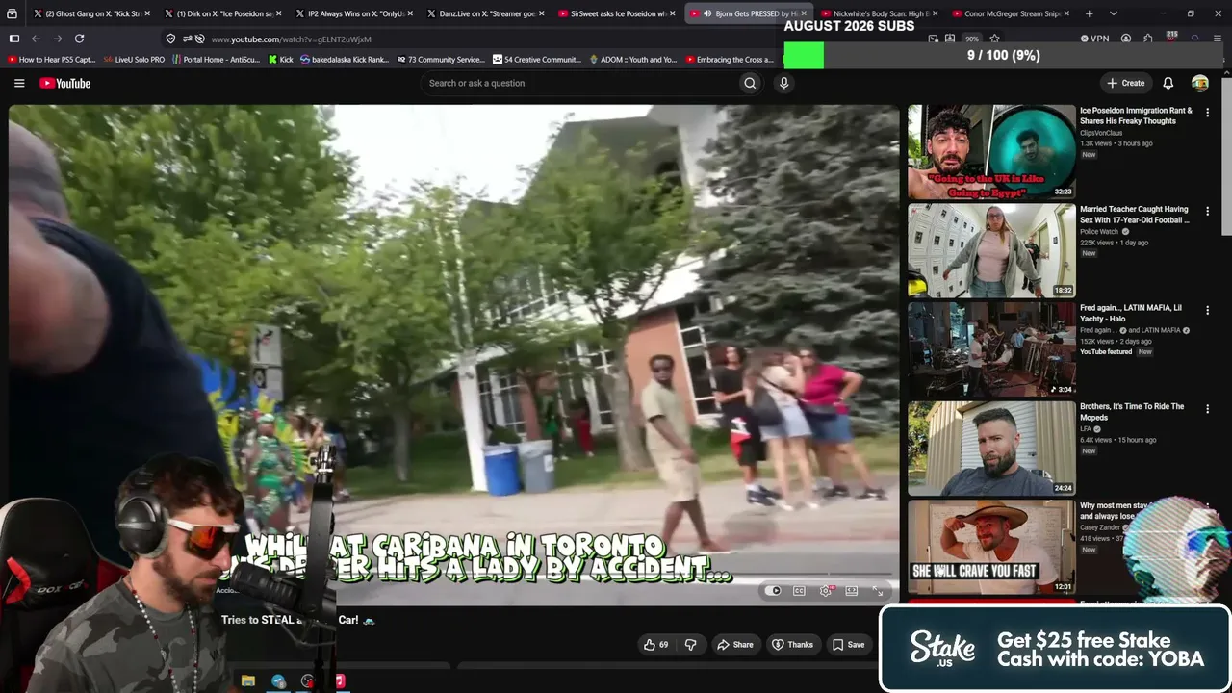Image resolution: width=1232 pixels, height=693 pixels.
Task: Open the browser account profile icon
Action: [1125, 38]
